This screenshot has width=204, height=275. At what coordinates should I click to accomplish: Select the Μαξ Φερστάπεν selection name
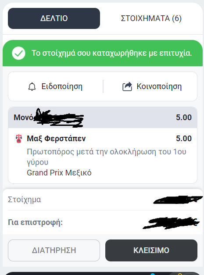[x=56, y=139]
